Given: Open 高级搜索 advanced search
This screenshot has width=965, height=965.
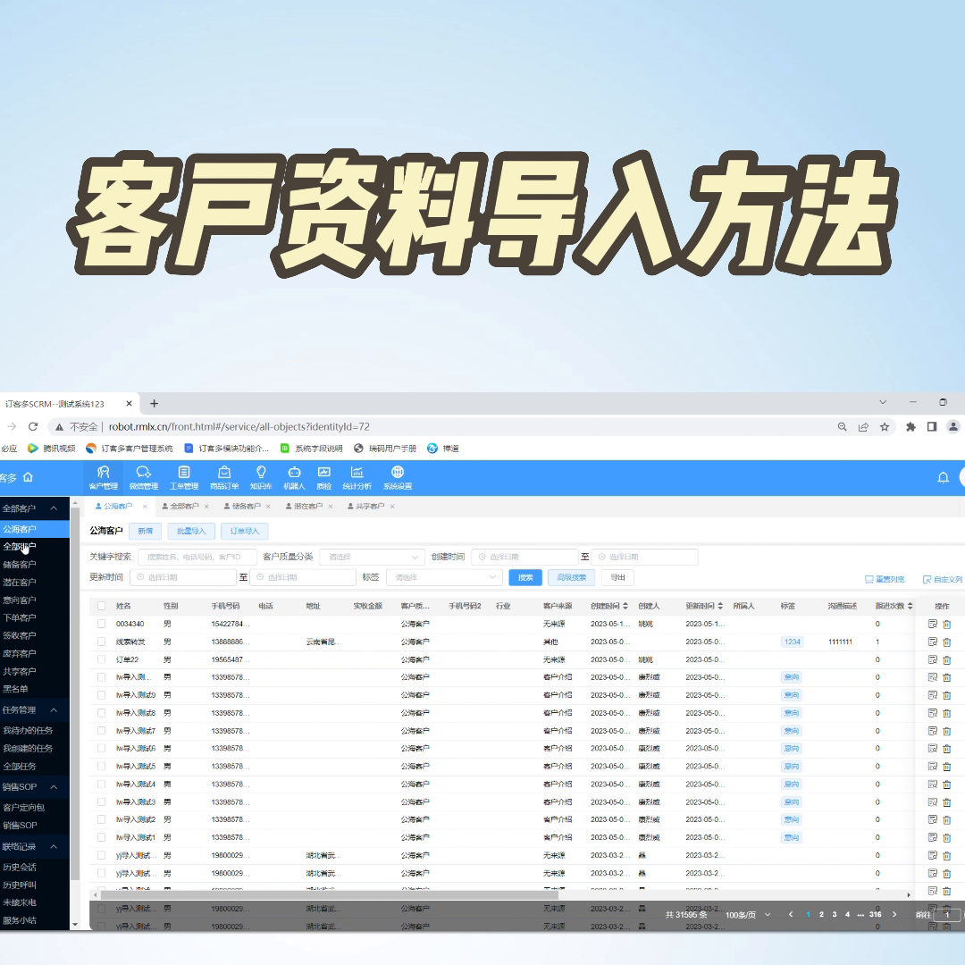Looking at the screenshot, I should coord(571,577).
